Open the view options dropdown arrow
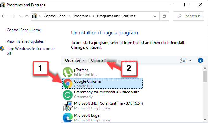 tap(190, 60)
